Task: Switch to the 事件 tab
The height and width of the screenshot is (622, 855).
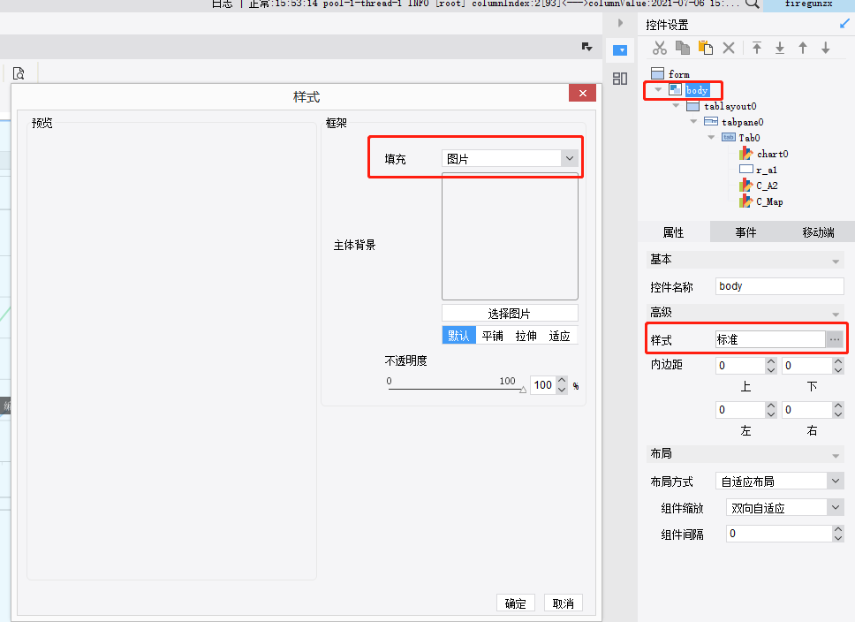Action: 746,231
